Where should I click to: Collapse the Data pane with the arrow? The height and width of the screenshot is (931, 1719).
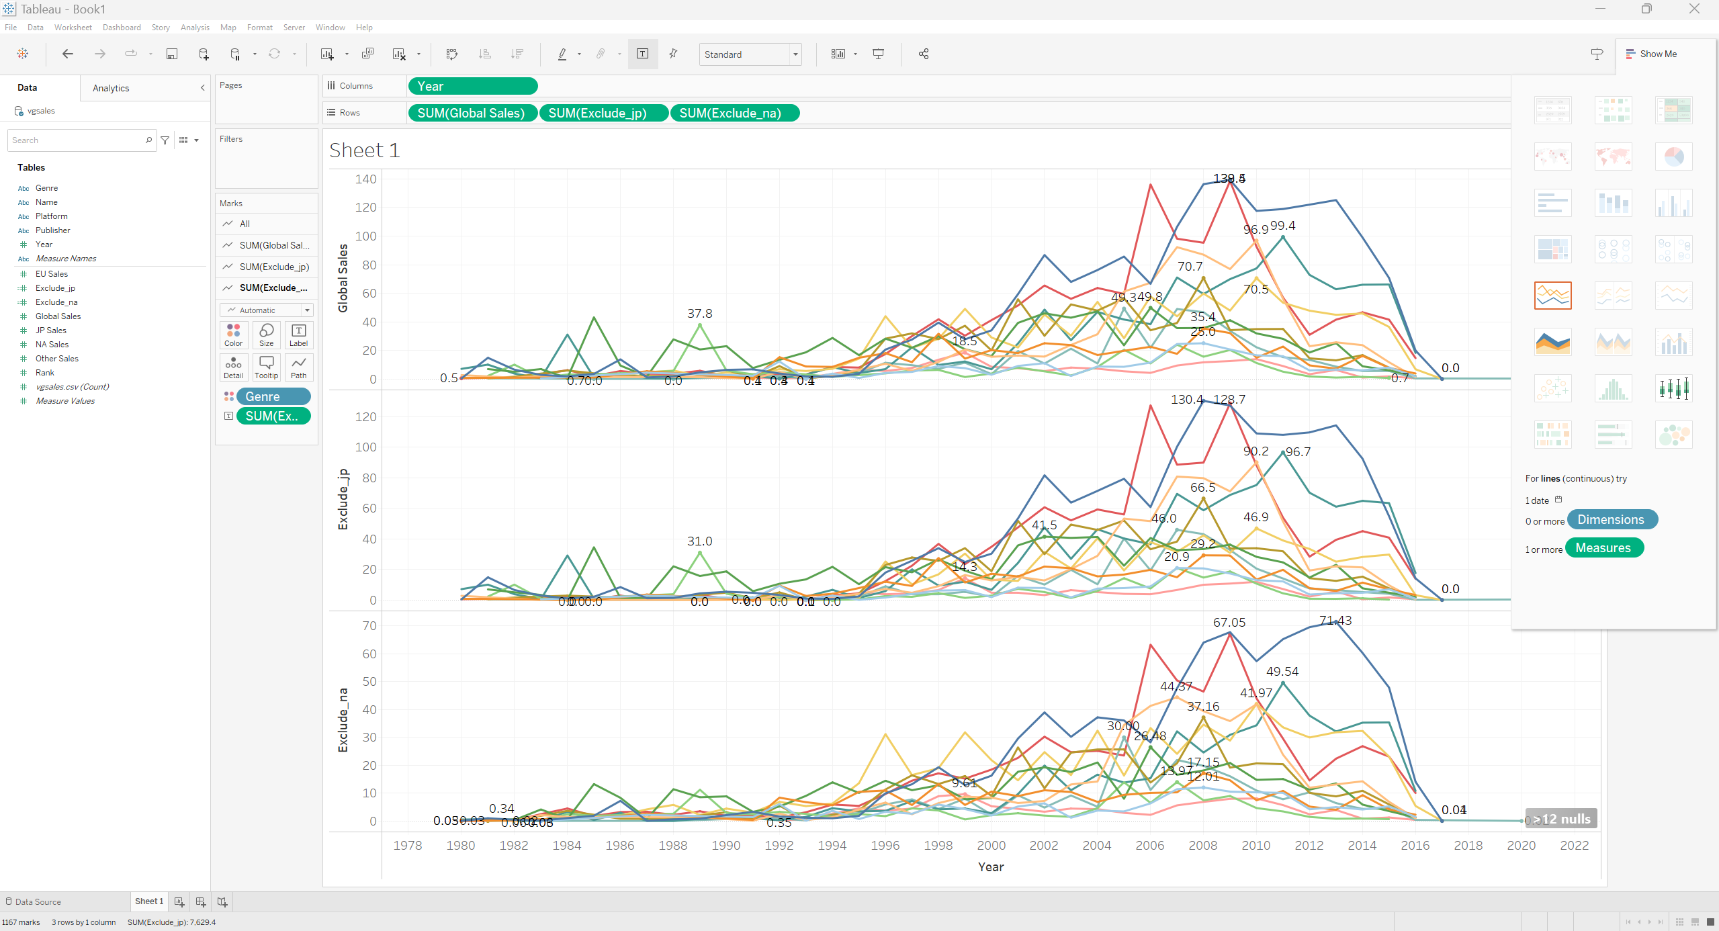(x=202, y=88)
